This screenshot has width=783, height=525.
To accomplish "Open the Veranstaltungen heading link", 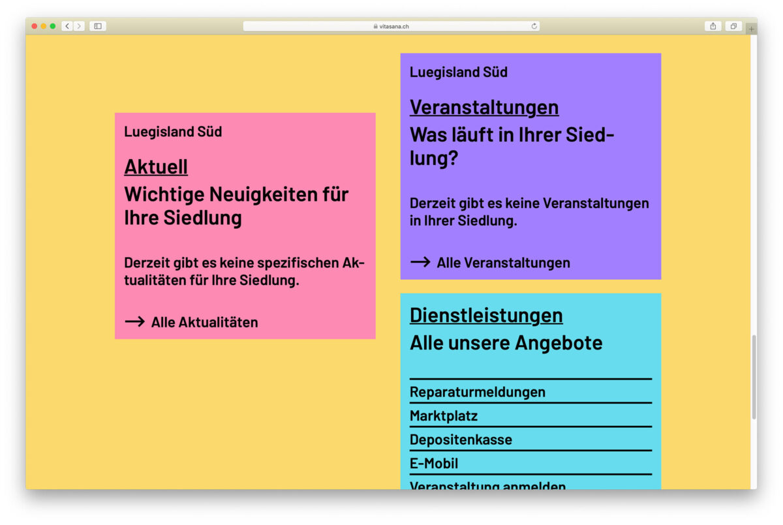I will coord(484,107).
